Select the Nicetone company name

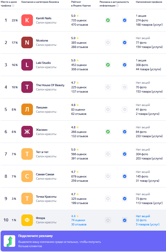pyautogui.click(x=42, y=41)
